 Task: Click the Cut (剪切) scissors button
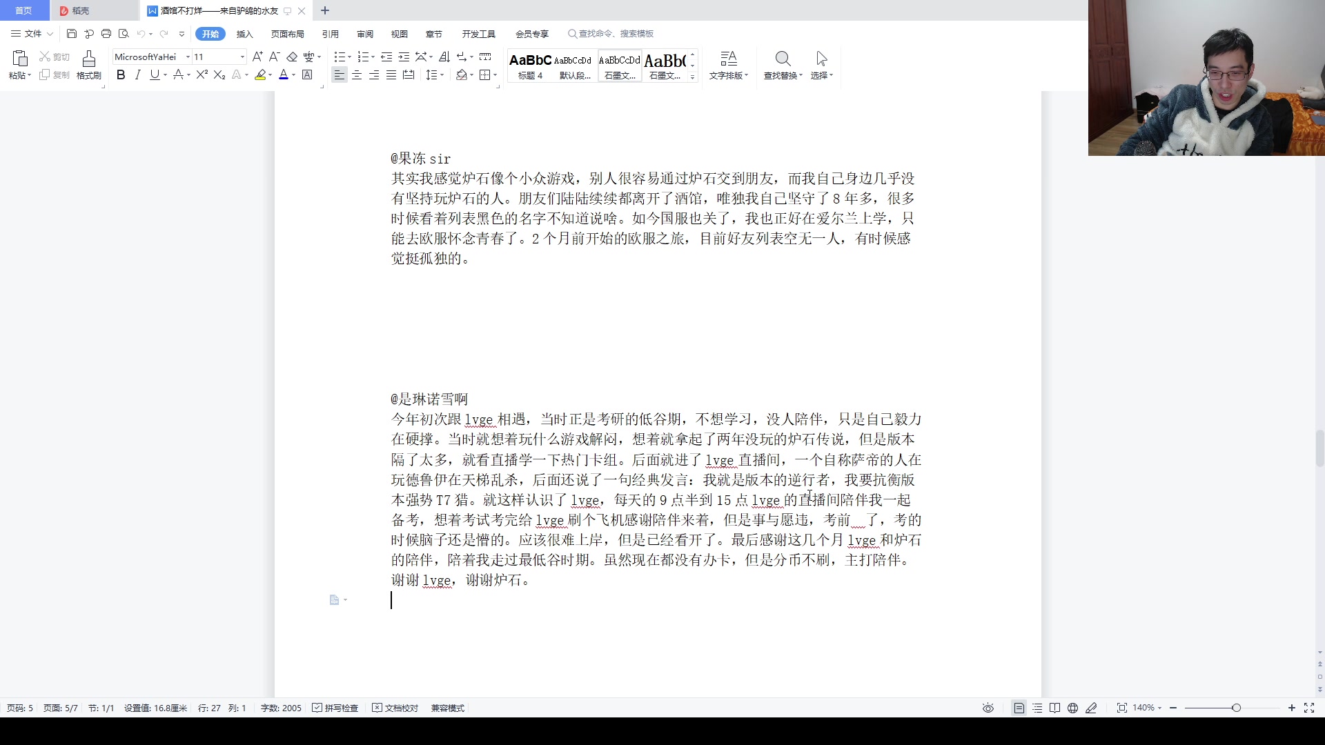55,57
